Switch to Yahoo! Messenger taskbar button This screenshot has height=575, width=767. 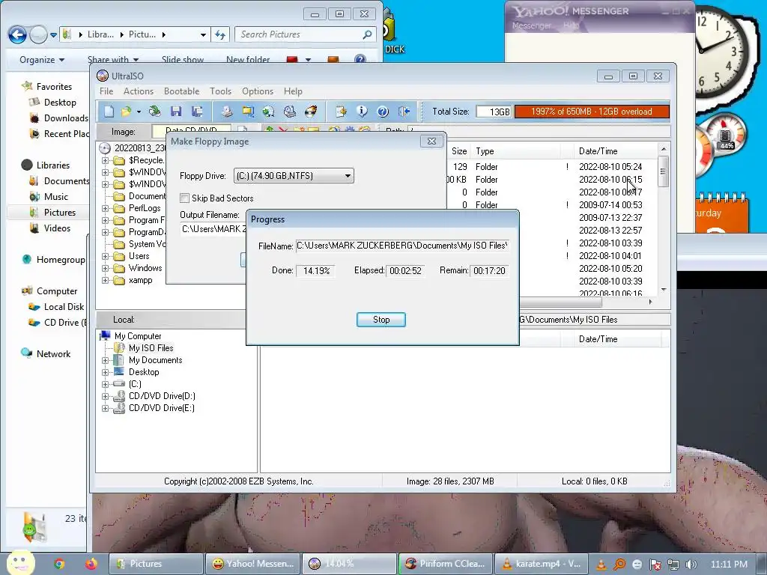tap(253, 564)
